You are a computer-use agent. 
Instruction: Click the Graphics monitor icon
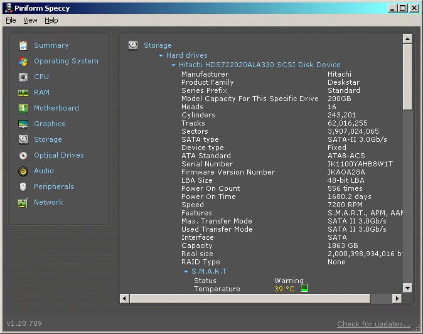click(x=23, y=124)
